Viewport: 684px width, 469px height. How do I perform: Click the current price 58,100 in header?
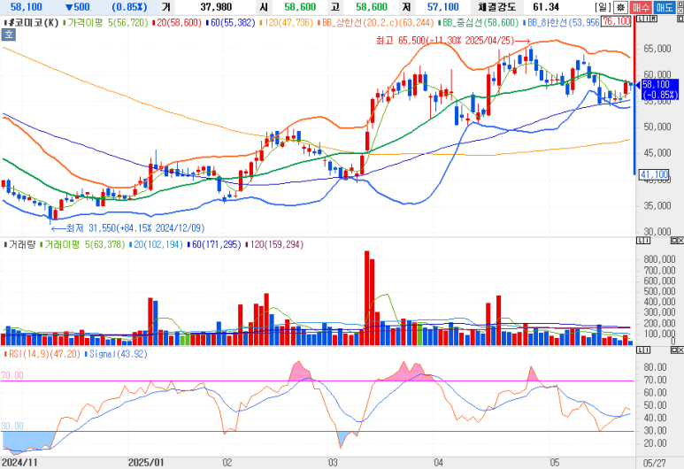[27, 7]
